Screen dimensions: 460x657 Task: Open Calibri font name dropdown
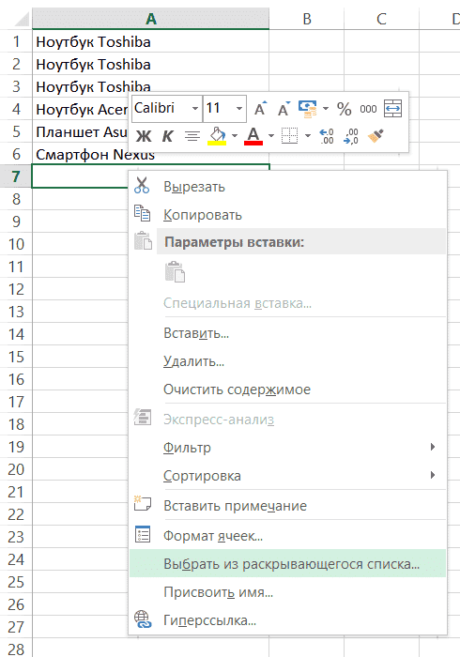click(x=194, y=109)
